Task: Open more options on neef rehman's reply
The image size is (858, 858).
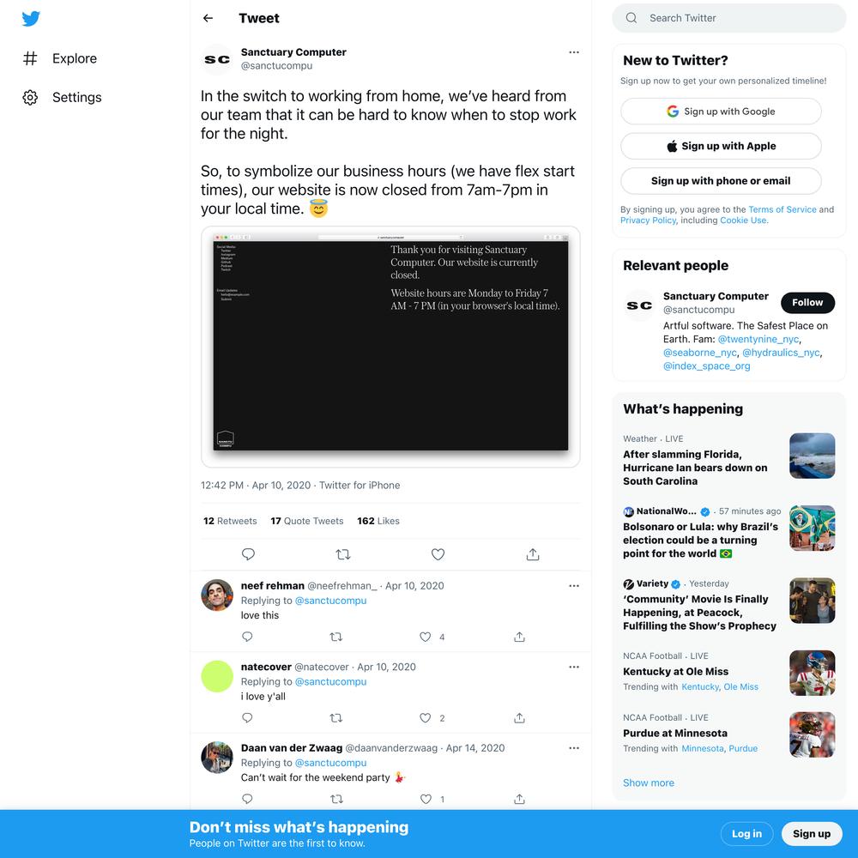Action: [x=573, y=585]
